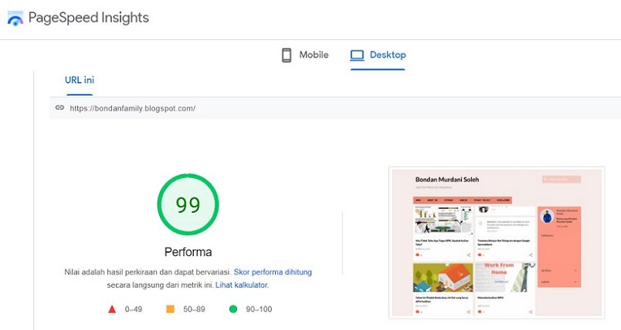
Task: Open the PageSpeed Insights title text
Action: coord(89,18)
